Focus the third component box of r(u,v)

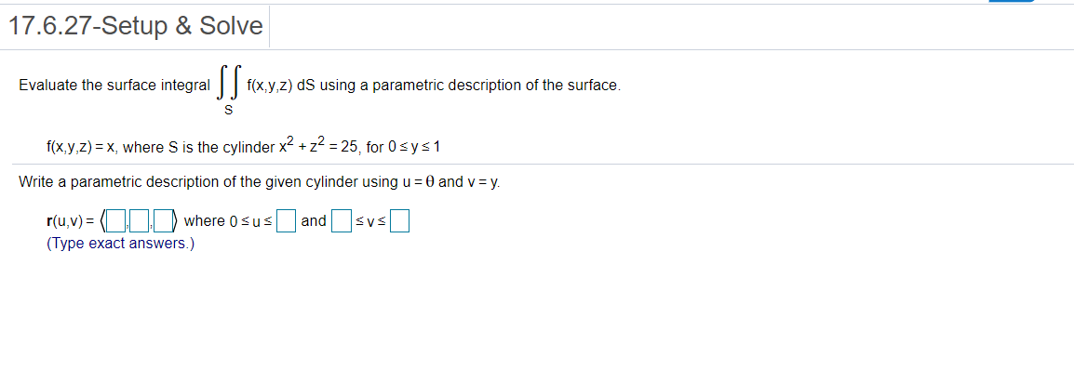point(162,221)
